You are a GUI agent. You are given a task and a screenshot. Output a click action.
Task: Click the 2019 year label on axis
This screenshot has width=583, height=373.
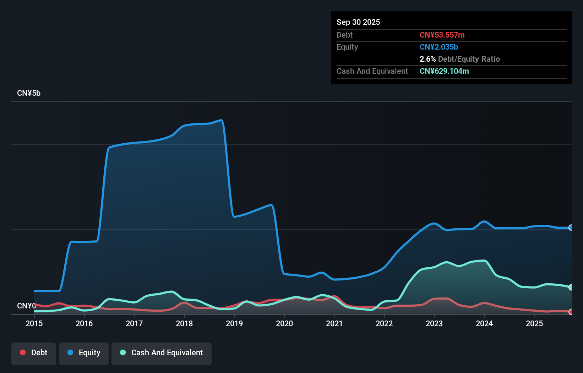coord(234,323)
